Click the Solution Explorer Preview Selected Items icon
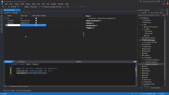Viewport: 169px width, 95px height. pos(162,13)
